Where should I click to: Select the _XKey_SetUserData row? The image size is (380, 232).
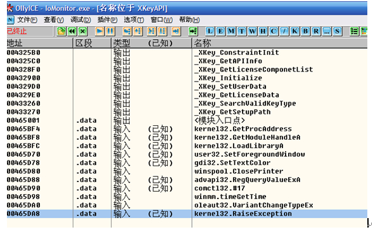point(187,87)
